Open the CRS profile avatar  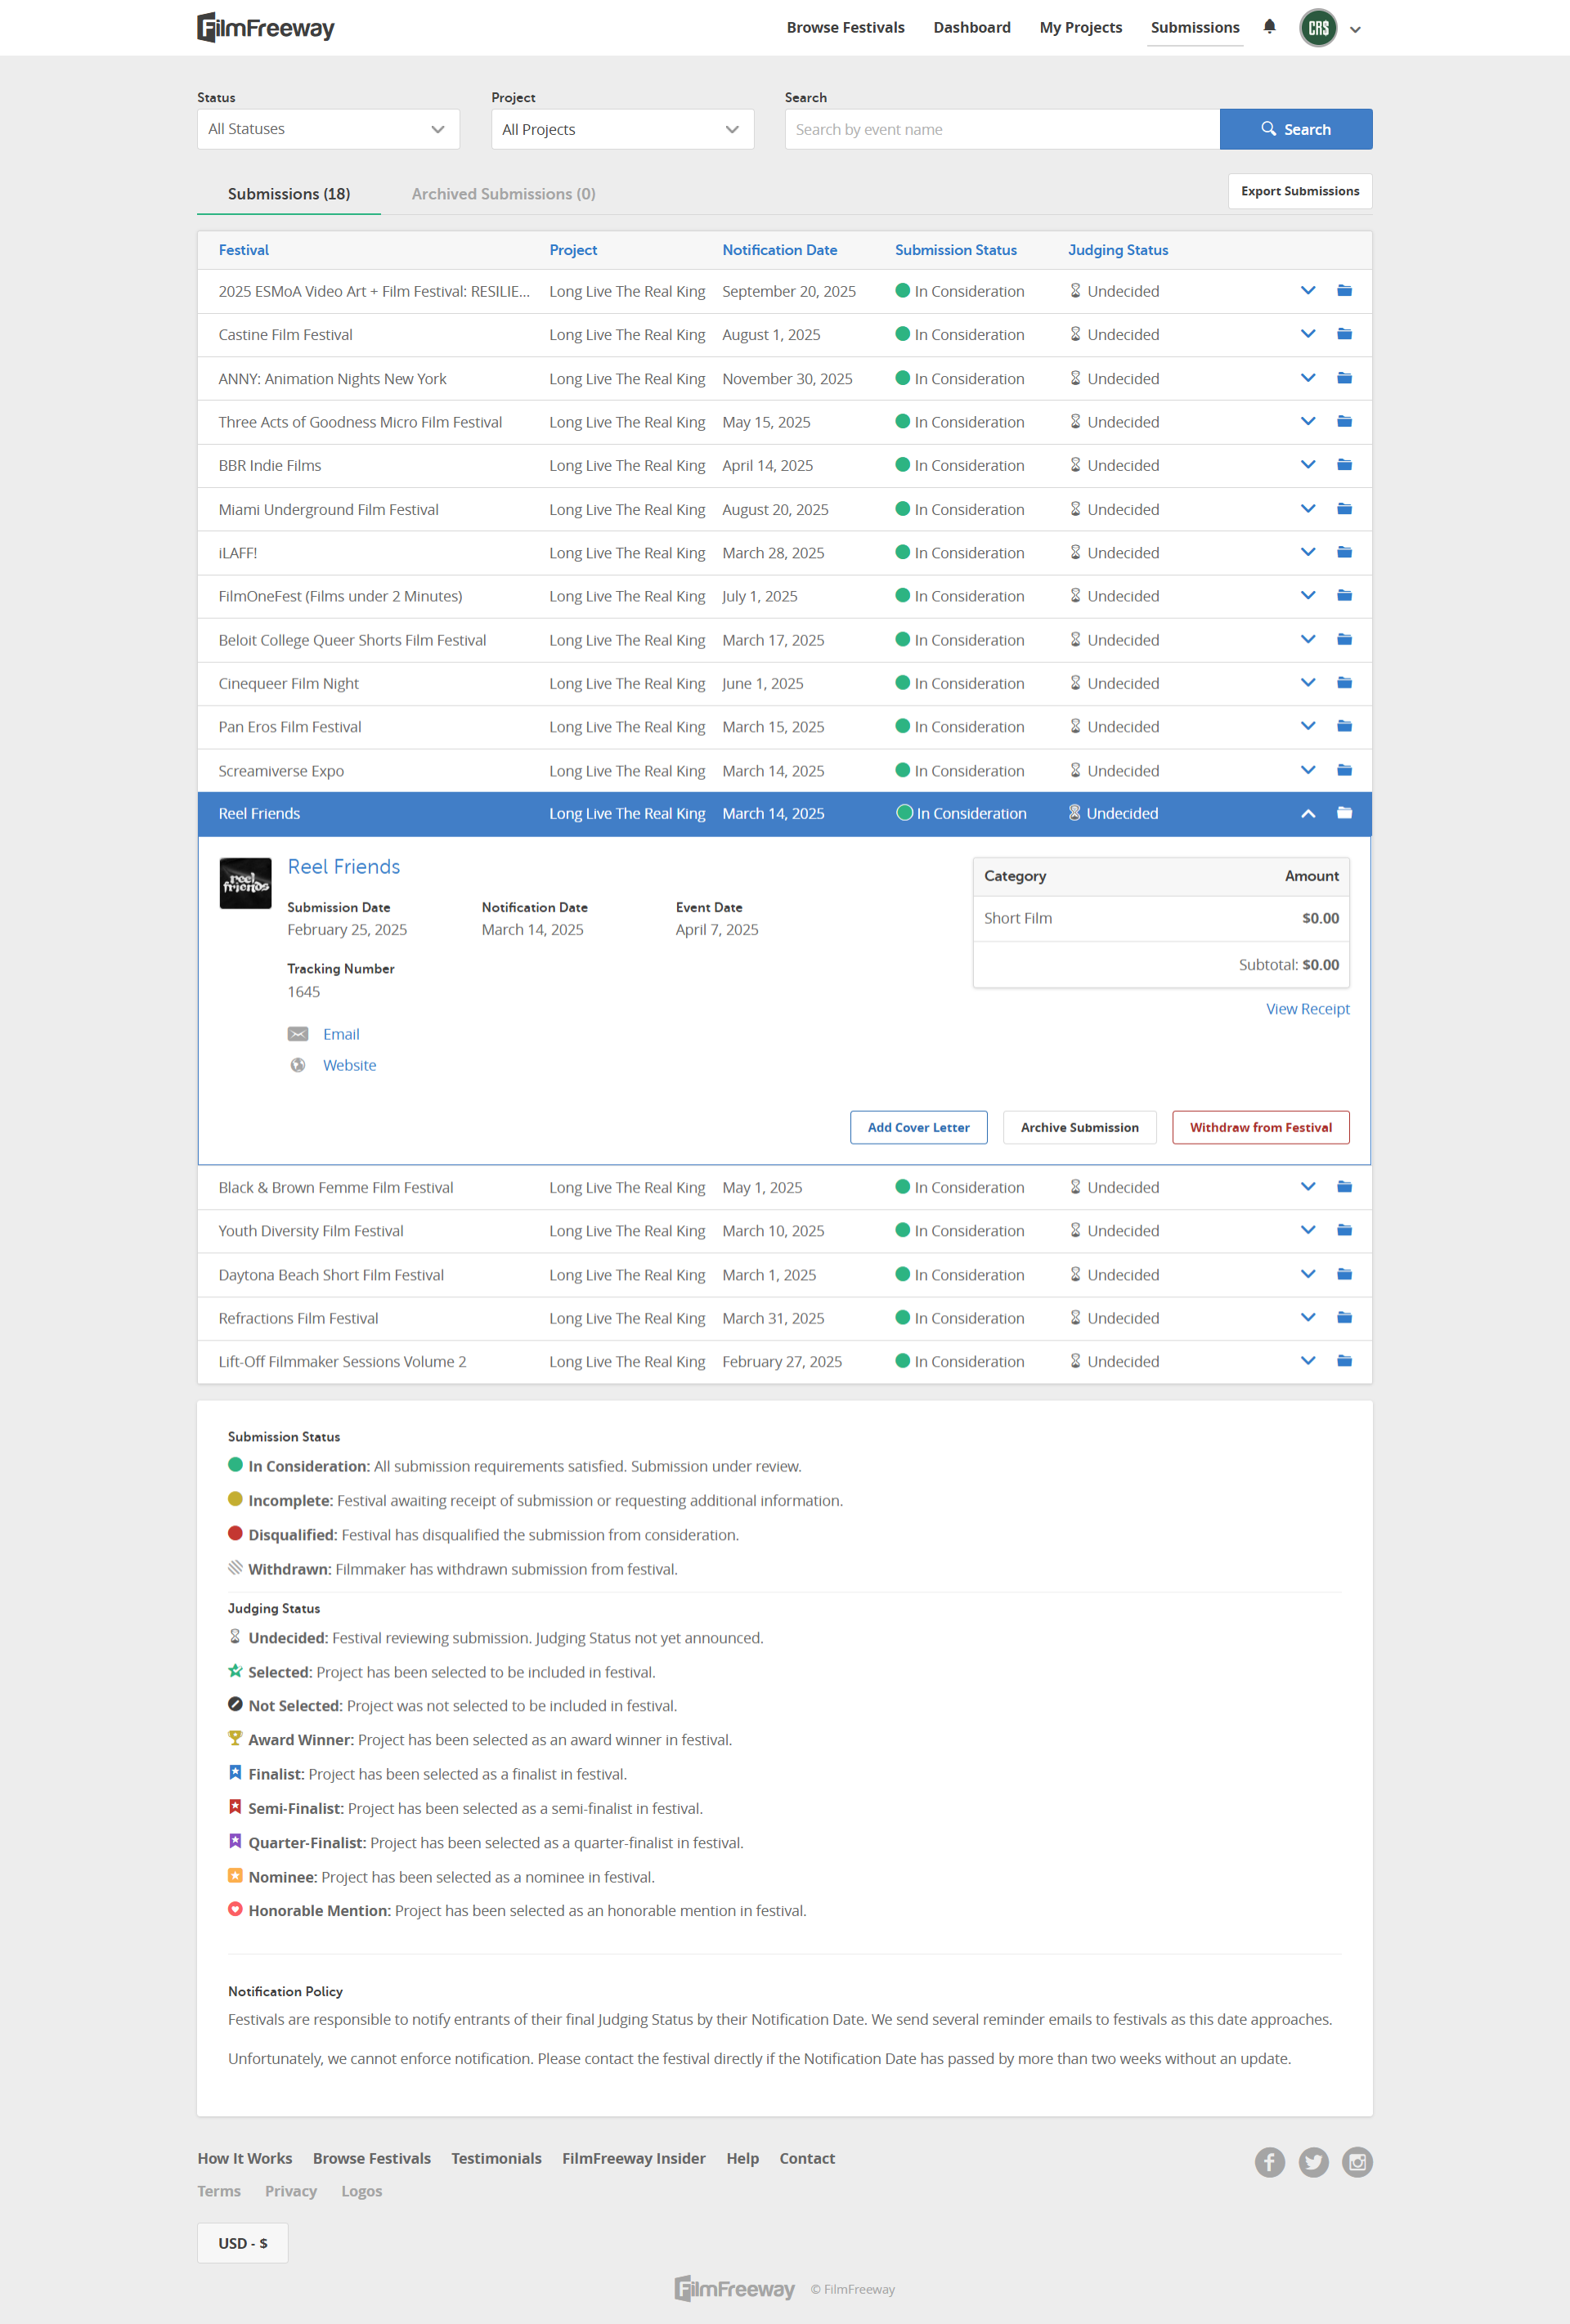coord(1318,28)
